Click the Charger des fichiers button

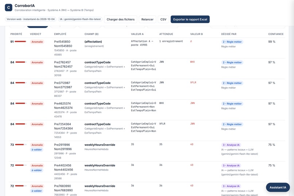pos(121,19)
